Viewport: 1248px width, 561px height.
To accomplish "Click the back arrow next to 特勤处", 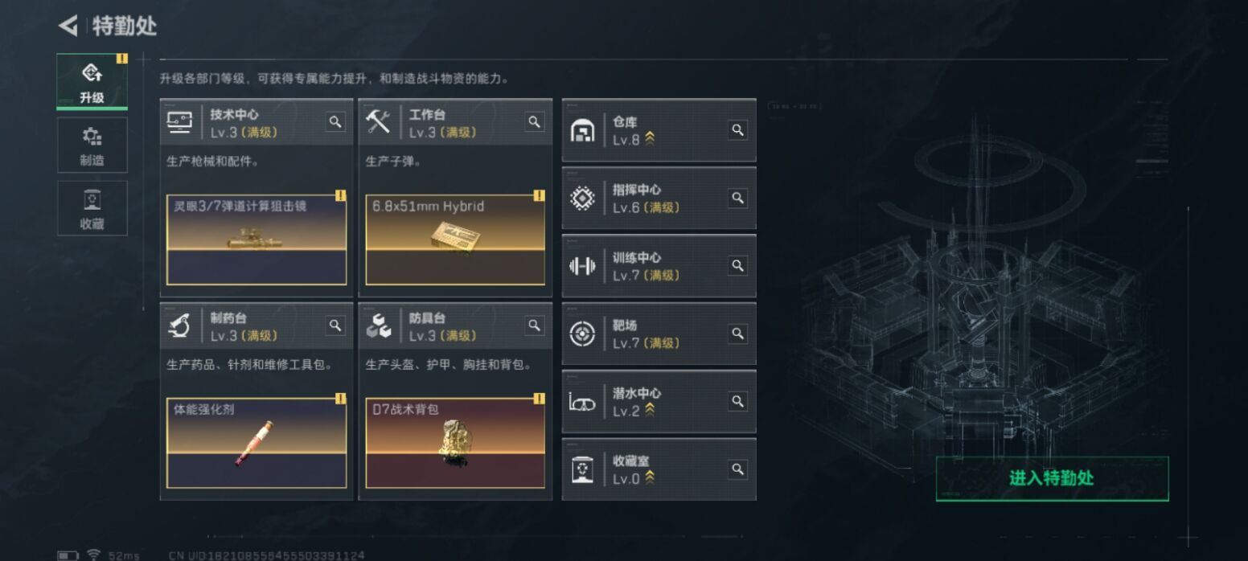I will tap(68, 26).
